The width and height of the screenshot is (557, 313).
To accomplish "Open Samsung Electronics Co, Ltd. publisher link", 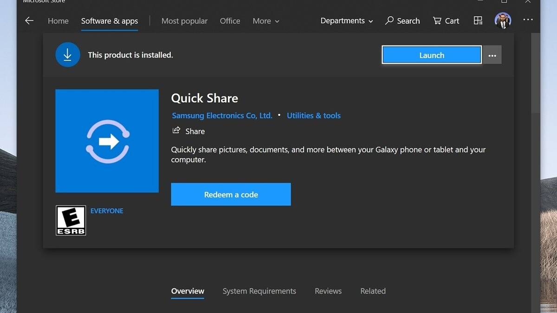I will coord(222,115).
